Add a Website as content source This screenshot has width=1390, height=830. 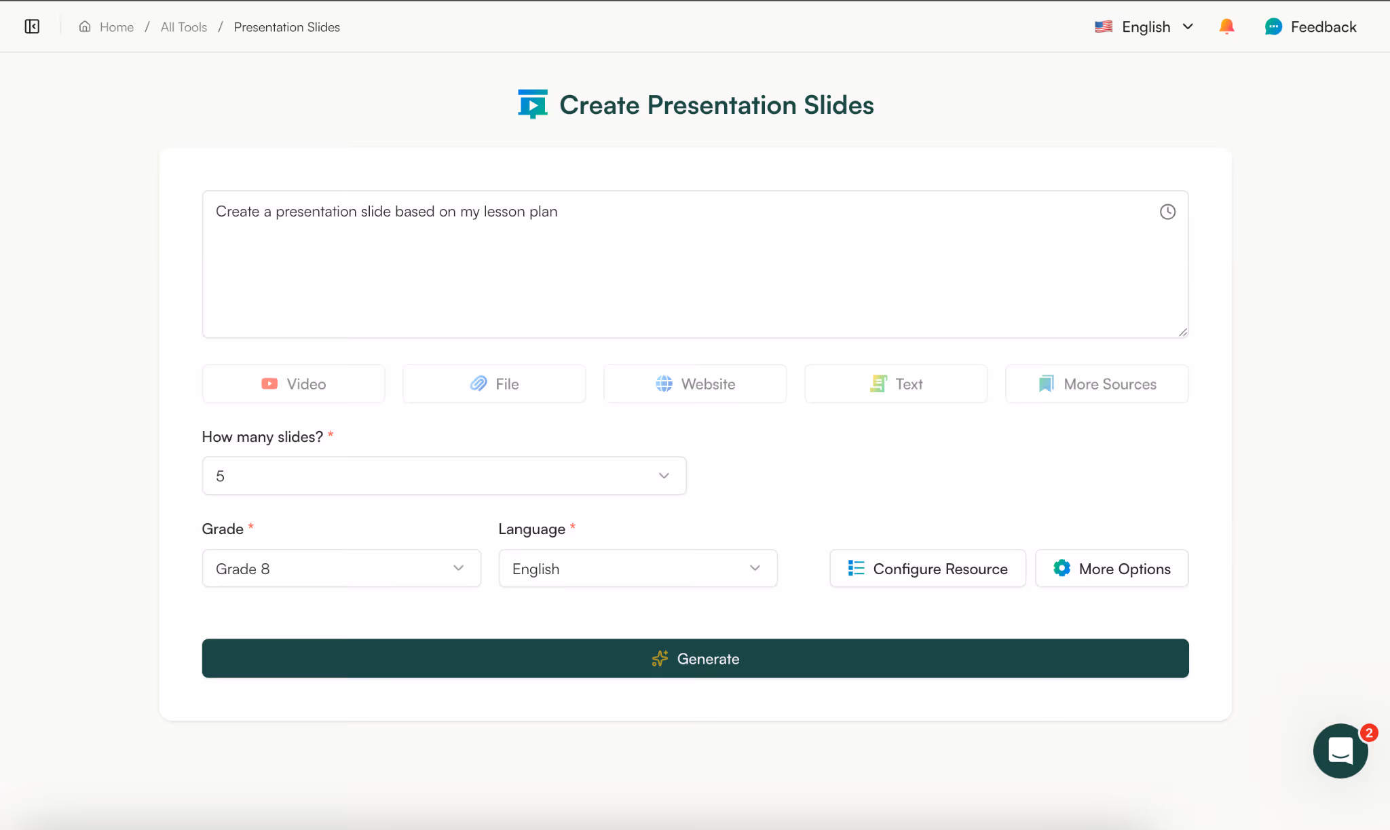pos(694,383)
